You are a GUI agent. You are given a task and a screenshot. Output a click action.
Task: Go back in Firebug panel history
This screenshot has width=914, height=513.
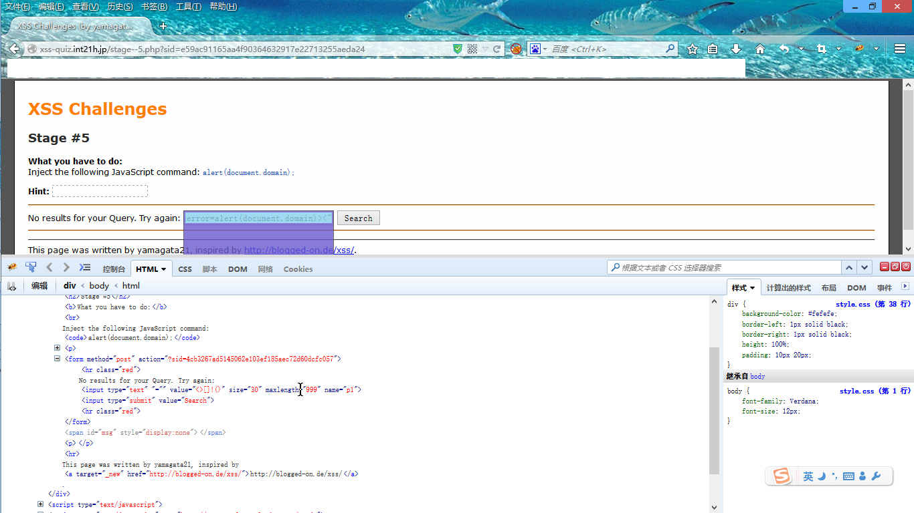point(50,268)
